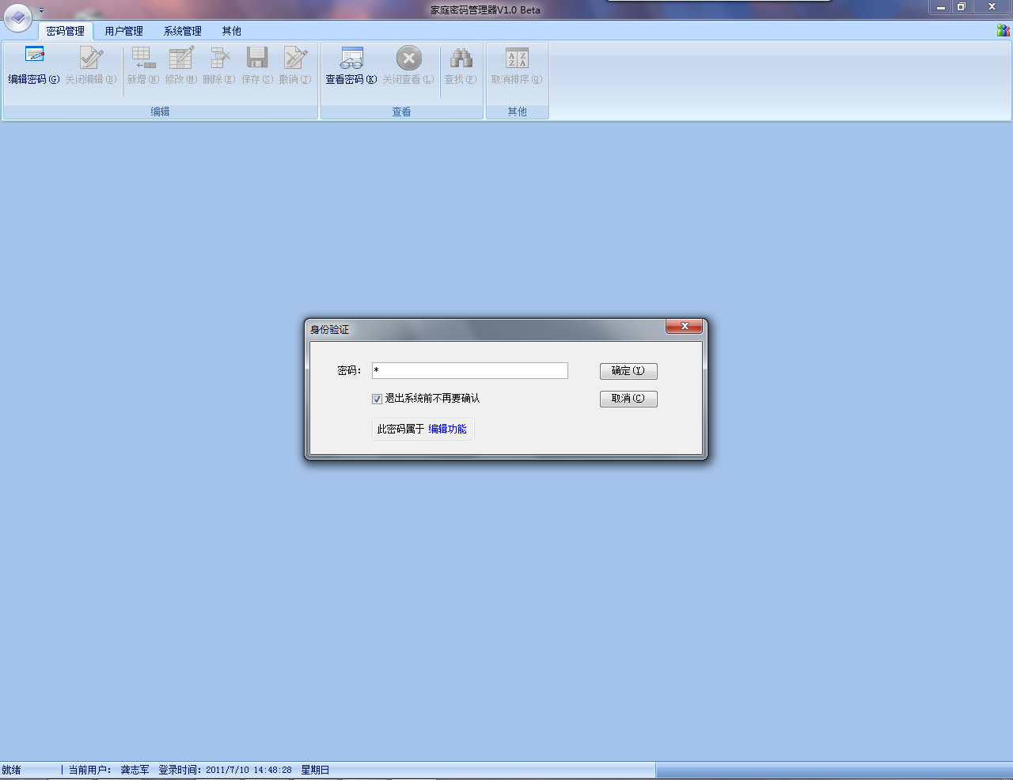Open the round application menu button
Image resolution: width=1013 pixels, height=780 pixels.
pyautogui.click(x=17, y=17)
